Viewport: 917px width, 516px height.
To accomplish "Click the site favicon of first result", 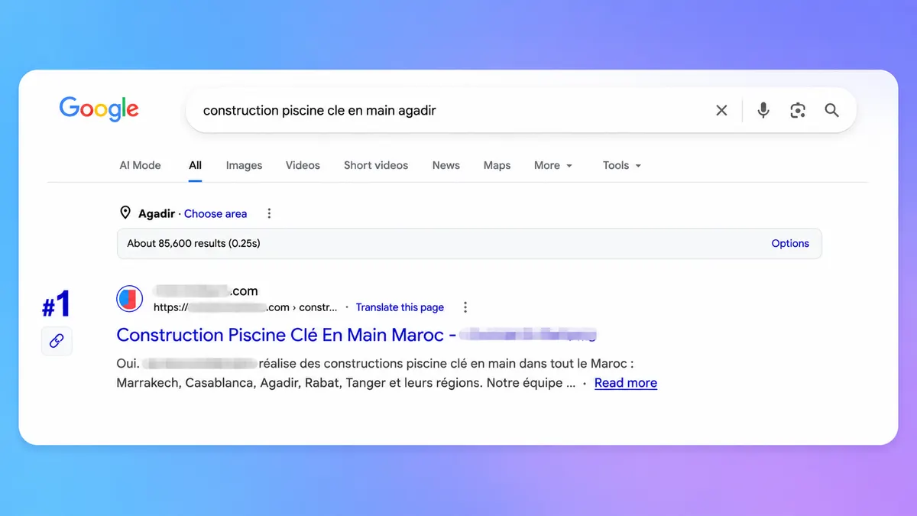I will pos(130,298).
